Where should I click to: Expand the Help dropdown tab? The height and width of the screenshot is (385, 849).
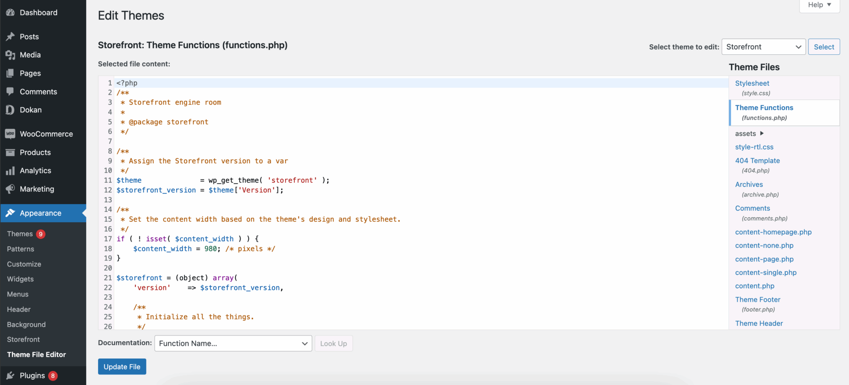pos(819,5)
